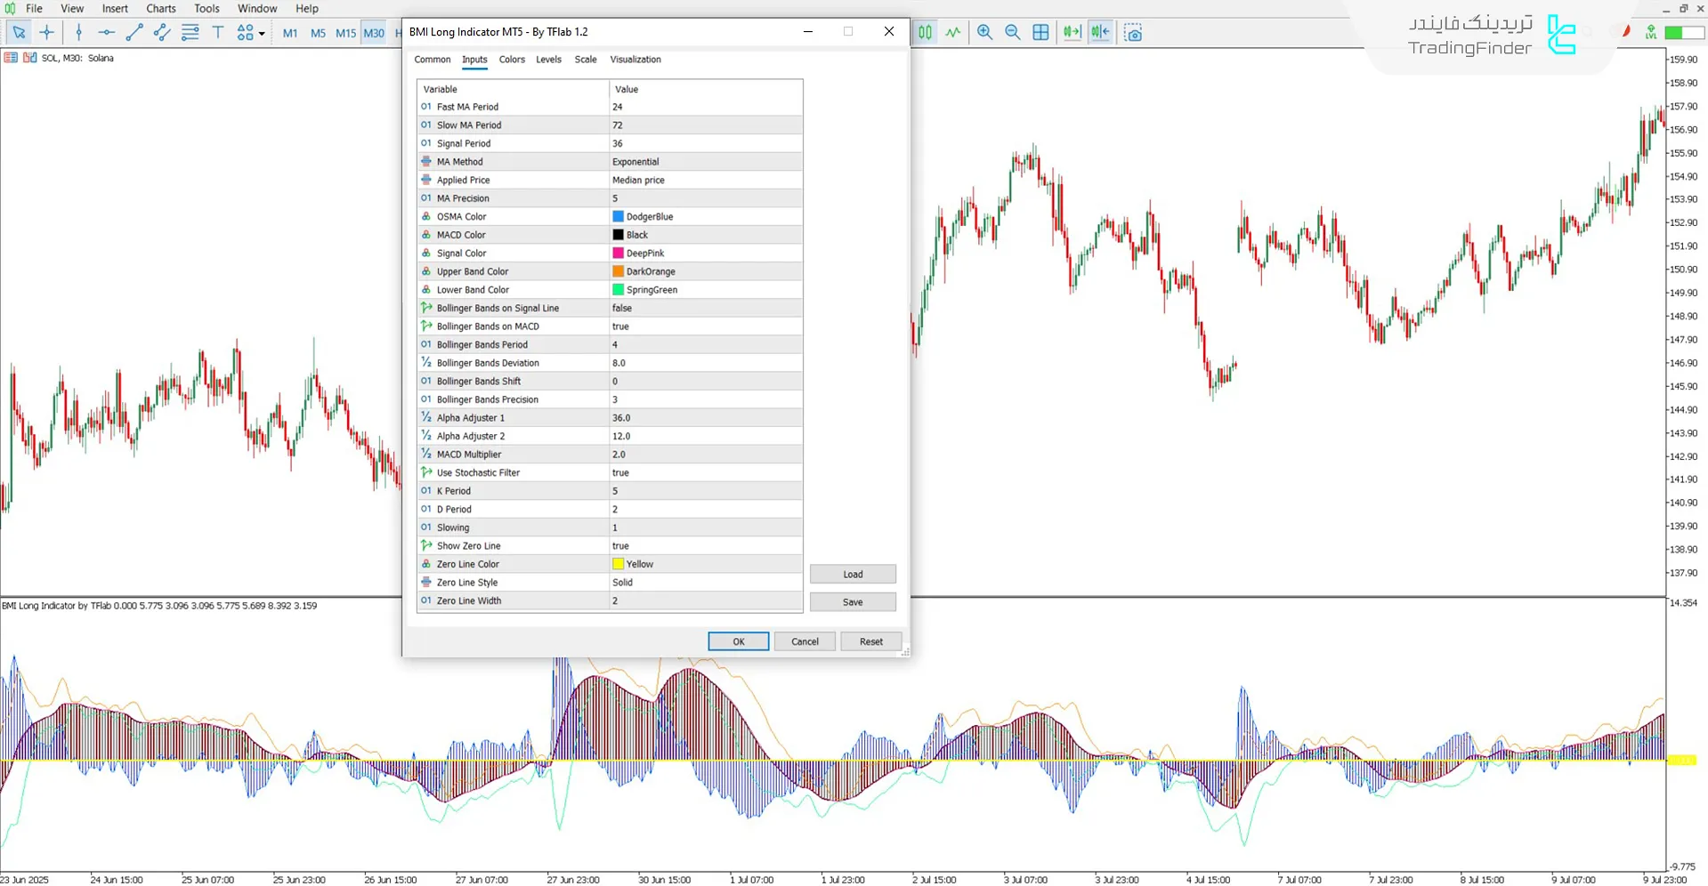
Task: Select the trendline drawing tool
Action: (134, 33)
